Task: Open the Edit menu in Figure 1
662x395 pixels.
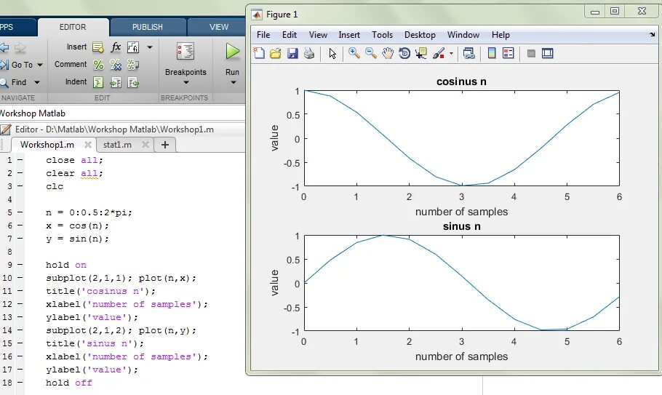Action: pos(290,35)
